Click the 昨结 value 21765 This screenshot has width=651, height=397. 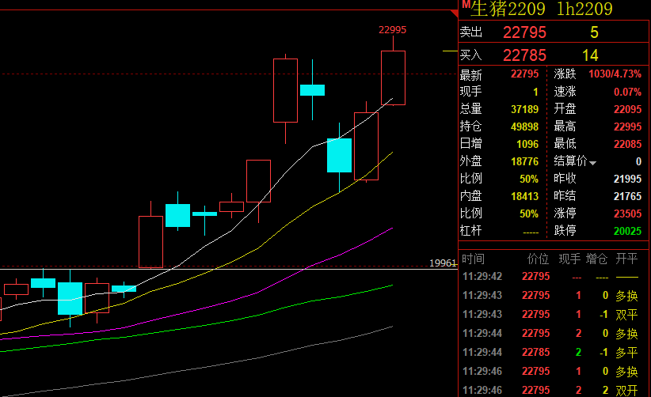point(627,196)
